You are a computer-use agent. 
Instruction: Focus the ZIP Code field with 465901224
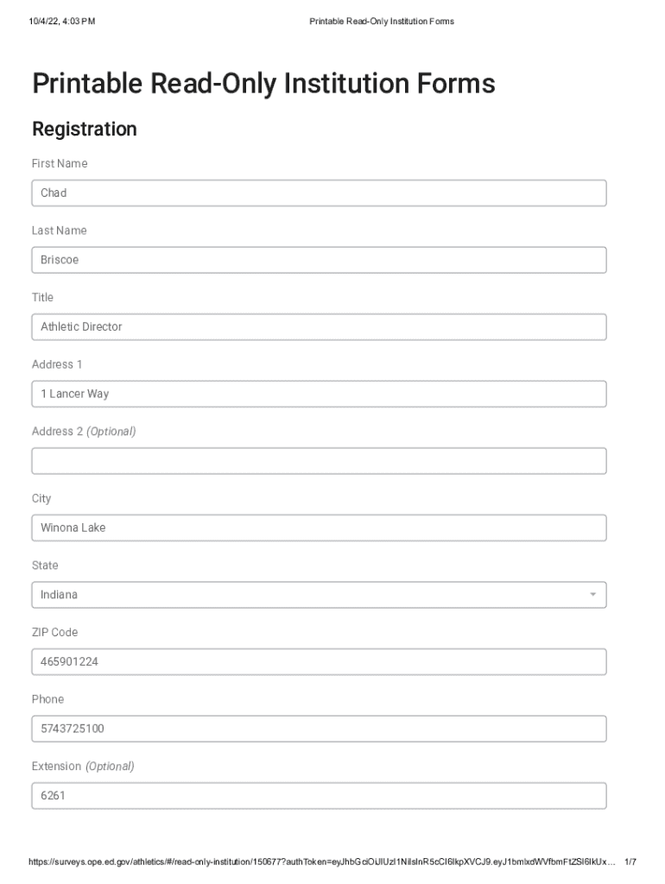coord(319,662)
